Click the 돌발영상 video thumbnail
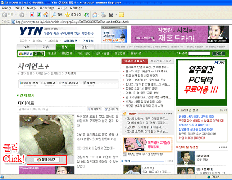 (x=186, y=158)
